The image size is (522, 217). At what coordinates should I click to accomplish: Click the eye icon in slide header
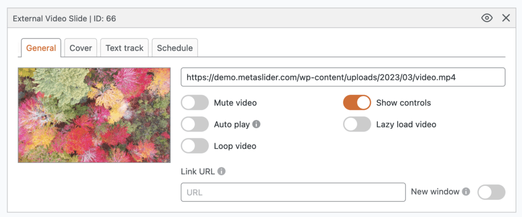click(487, 18)
